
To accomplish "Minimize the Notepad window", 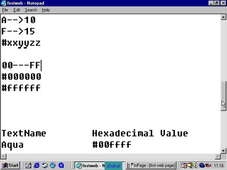I will coord(211,3).
